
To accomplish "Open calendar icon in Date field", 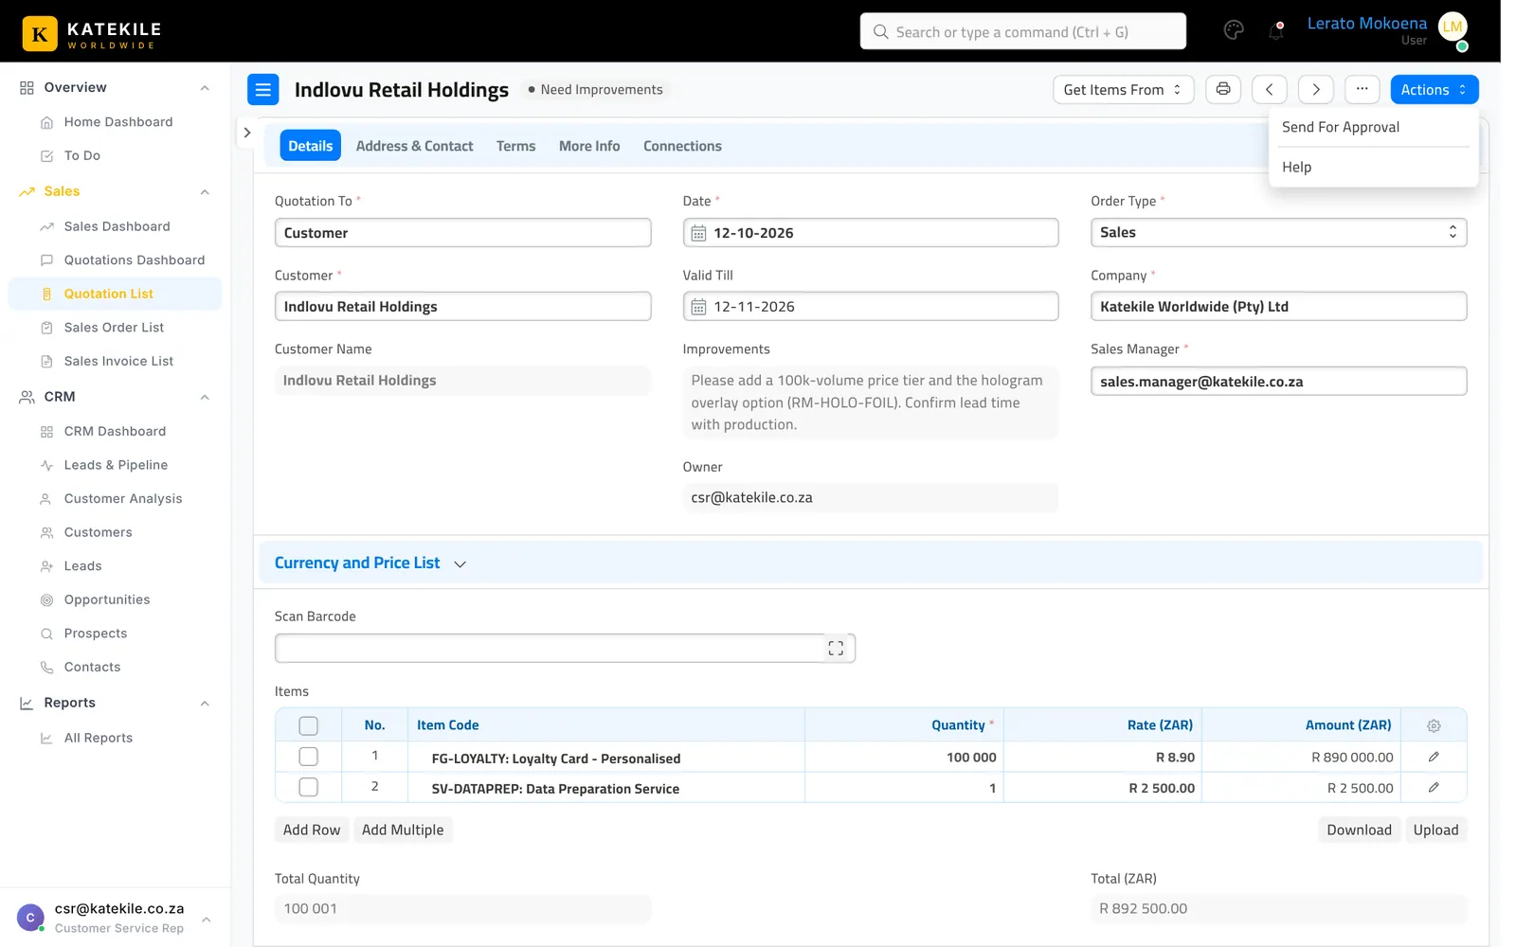I will click(x=699, y=233).
